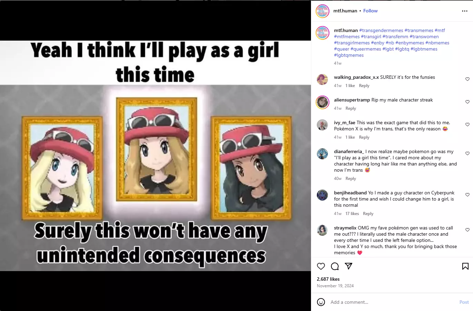Open the three-dot more options menu
The width and height of the screenshot is (473, 311).
tap(465, 11)
